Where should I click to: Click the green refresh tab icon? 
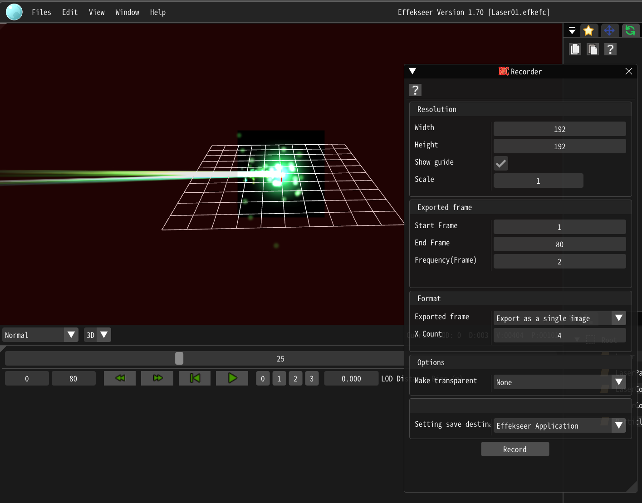[x=630, y=30]
